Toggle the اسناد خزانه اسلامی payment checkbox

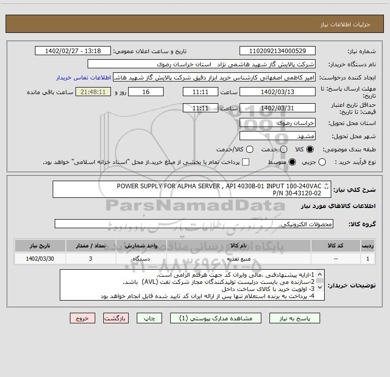(x=246, y=162)
